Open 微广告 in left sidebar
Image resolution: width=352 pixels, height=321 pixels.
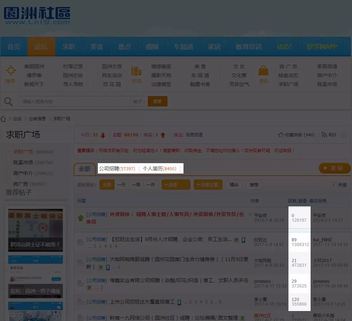click(x=20, y=184)
